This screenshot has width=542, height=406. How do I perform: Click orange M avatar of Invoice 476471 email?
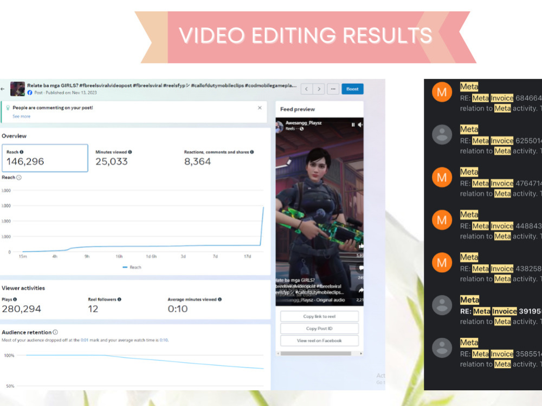[x=442, y=178]
